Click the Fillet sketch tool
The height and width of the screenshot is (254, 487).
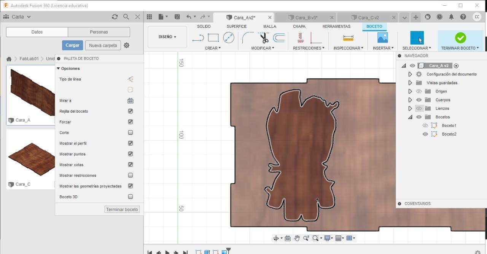248,38
